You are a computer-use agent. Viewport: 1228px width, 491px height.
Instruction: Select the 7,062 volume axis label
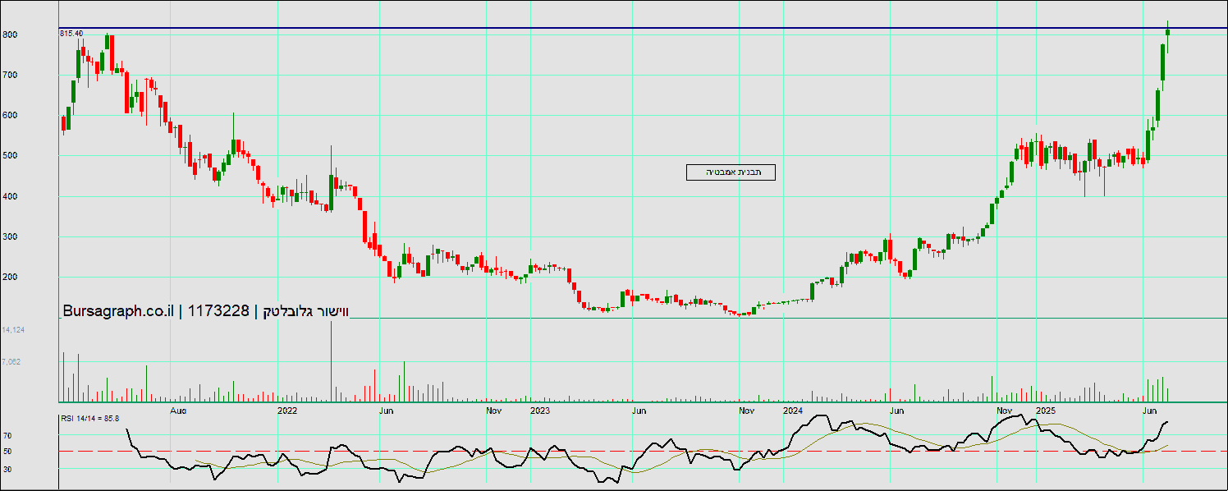click(13, 361)
